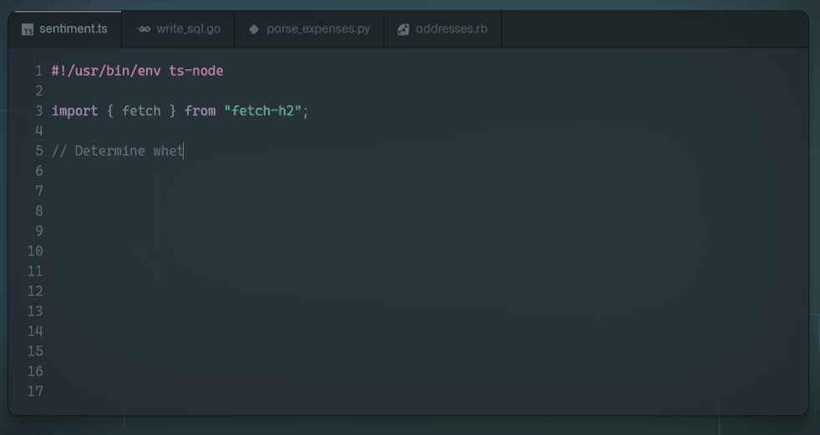The width and height of the screenshot is (820, 435).
Task: Click the "from" keyword in the import
Action: pyautogui.click(x=200, y=111)
